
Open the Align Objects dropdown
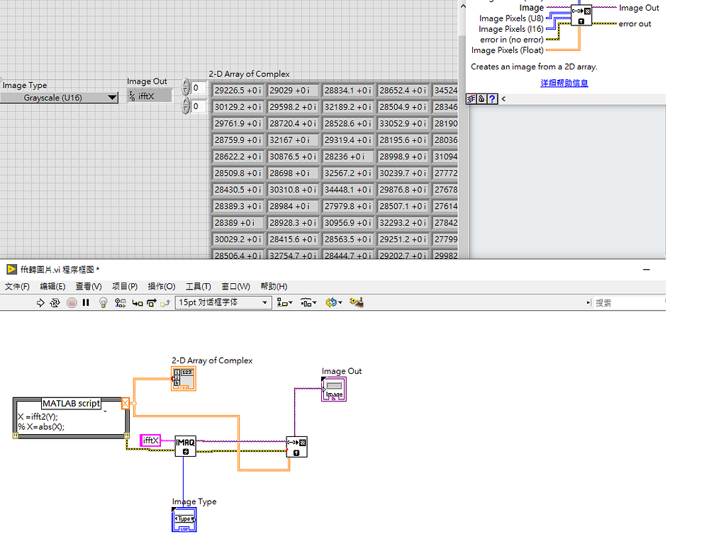pyautogui.click(x=285, y=303)
